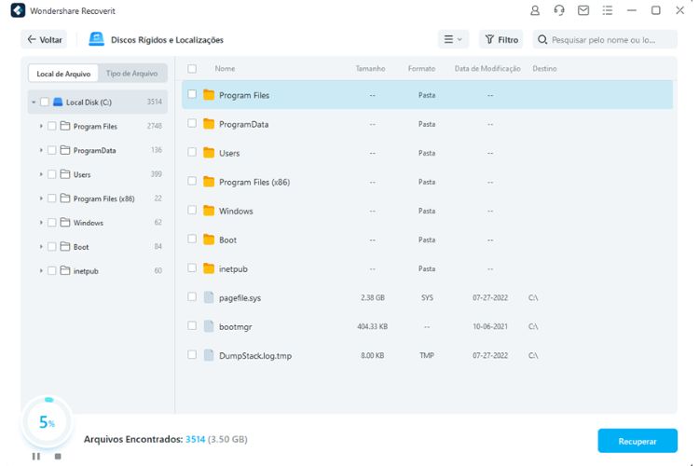The height and width of the screenshot is (466, 699).
Task: Check the bootmgr checkbox
Action: pyautogui.click(x=192, y=326)
